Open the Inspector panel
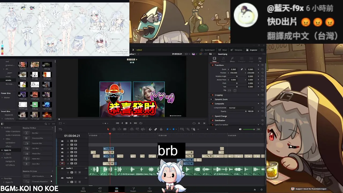Screen dimensions: 343x193 [252, 50]
